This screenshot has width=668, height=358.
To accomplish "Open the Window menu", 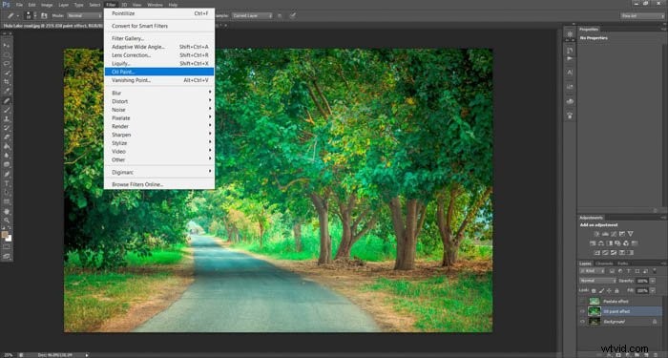I will pyautogui.click(x=155, y=5).
